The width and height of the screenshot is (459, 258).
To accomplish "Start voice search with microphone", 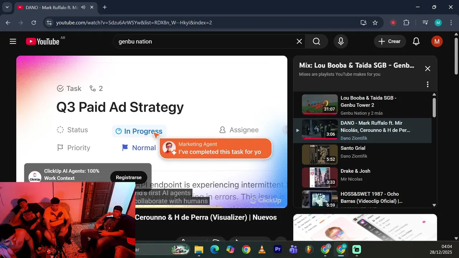I will point(341,42).
